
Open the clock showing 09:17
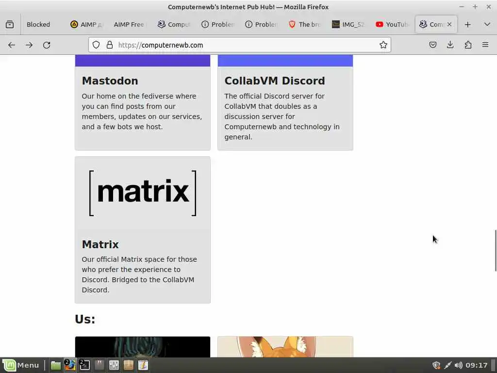pyautogui.click(x=477, y=365)
